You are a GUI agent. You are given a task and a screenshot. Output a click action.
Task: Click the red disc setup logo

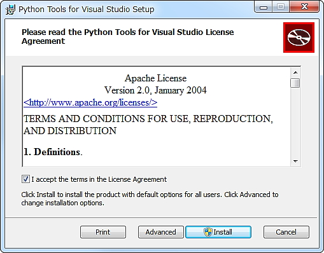click(299, 38)
